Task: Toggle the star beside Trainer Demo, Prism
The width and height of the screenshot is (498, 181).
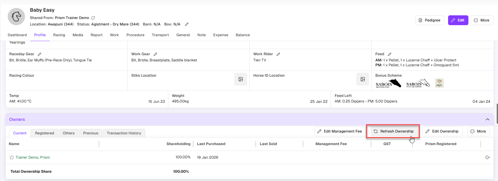Action: 12,157
